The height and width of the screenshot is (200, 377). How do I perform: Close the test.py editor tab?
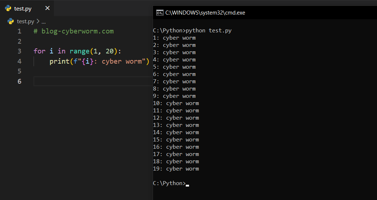pyautogui.click(x=47, y=8)
